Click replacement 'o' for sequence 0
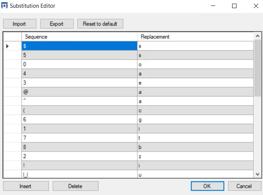 click(x=195, y=64)
